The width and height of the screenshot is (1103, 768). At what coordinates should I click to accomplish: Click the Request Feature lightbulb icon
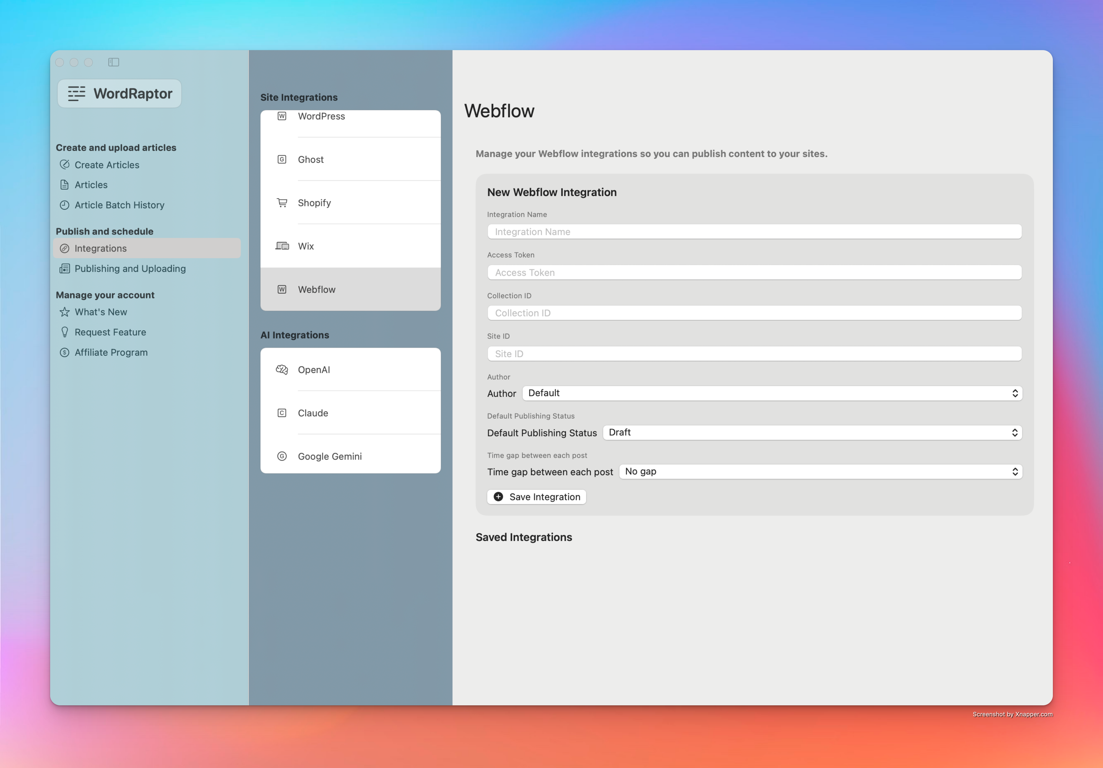click(x=64, y=332)
